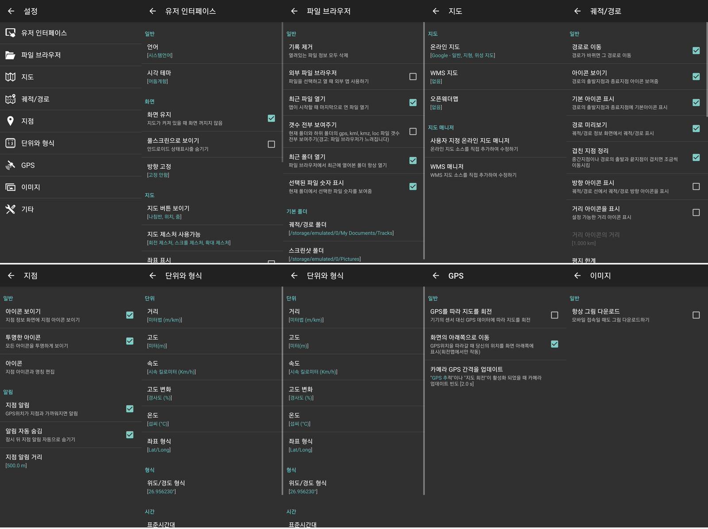This screenshot has height=529, width=708.
Task: Open 기타 tools icon in settings
Action: [11, 209]
